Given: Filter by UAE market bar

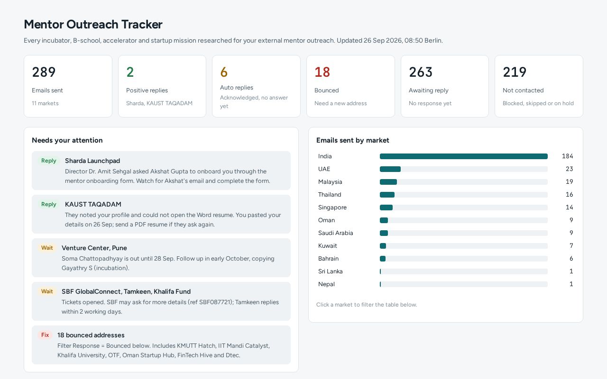Looking at the screenshot, I should [464, 169].
